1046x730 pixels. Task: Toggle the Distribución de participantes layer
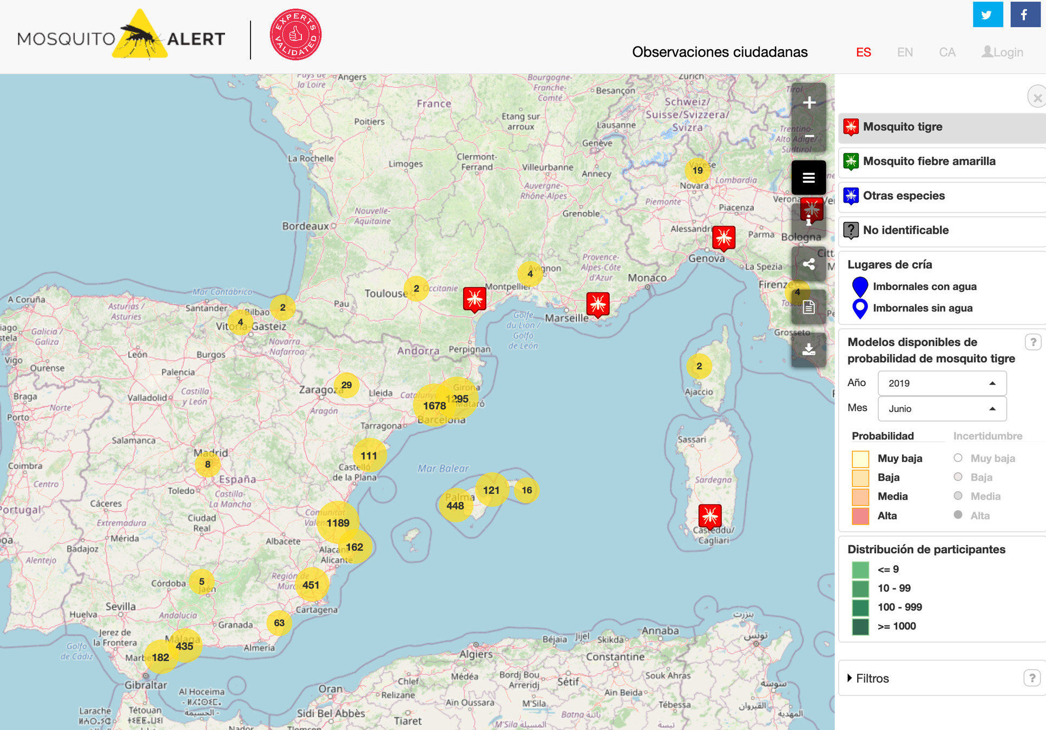[x=926, y=549]
